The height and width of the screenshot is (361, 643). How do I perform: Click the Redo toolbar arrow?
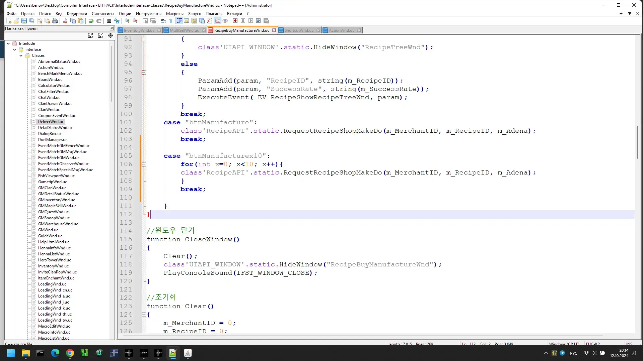(x=99, y=21)
